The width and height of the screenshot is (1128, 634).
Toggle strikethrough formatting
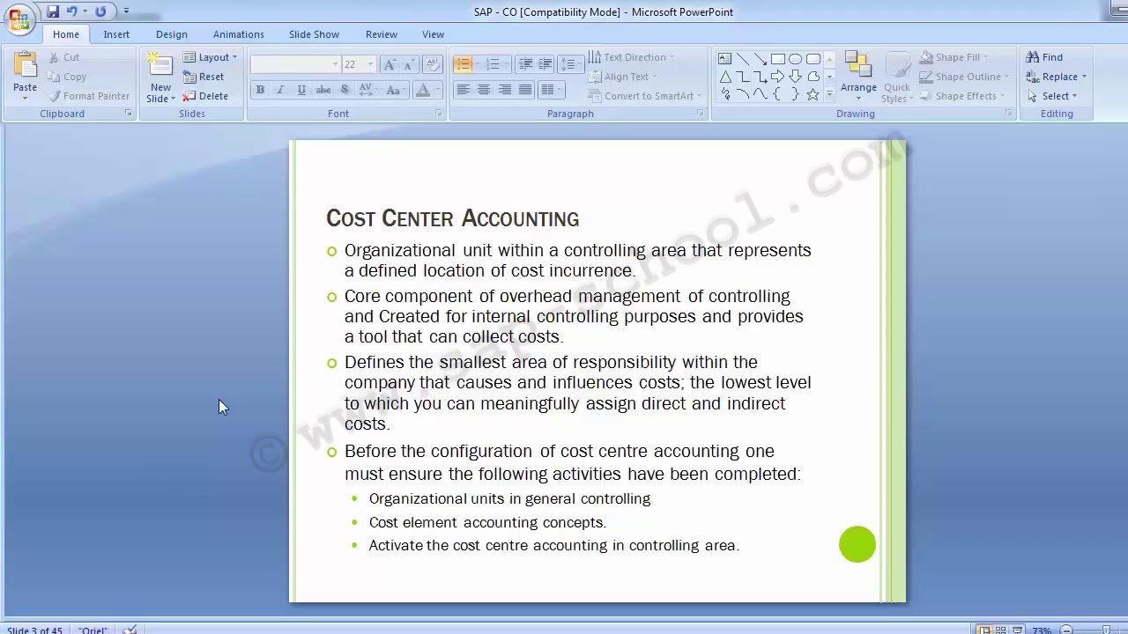pyautogui.click(x=323, y=90)
